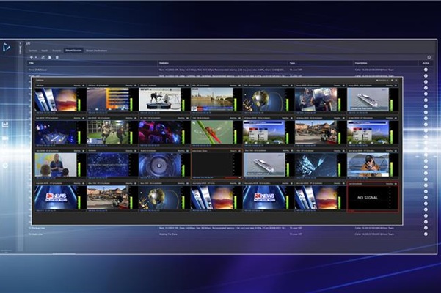Switch to the Inputs tab

pos(45,51)
